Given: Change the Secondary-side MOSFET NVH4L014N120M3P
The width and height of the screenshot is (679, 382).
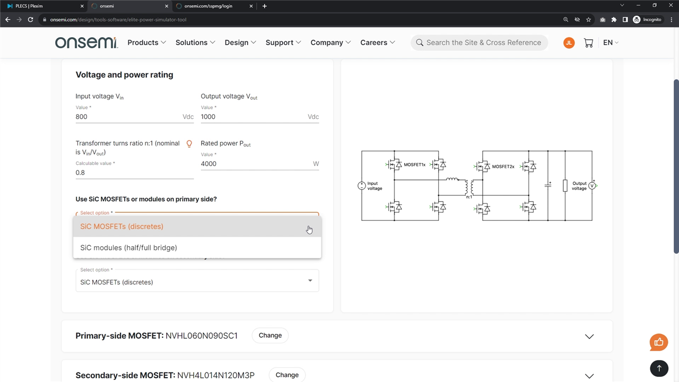Looking at the screenshot, I should click(x=287, y=375).
